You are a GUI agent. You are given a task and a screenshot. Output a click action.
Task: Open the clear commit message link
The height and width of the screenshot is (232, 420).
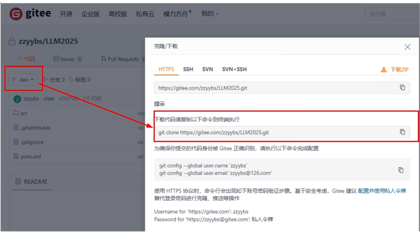(49, 98)
